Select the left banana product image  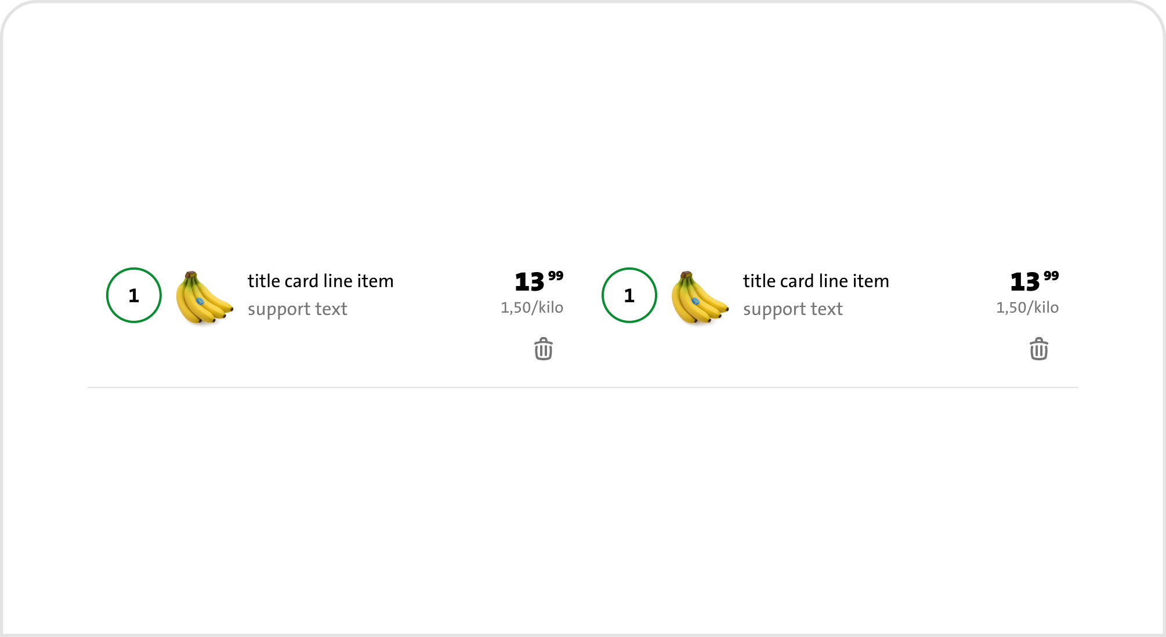[204, 298]
